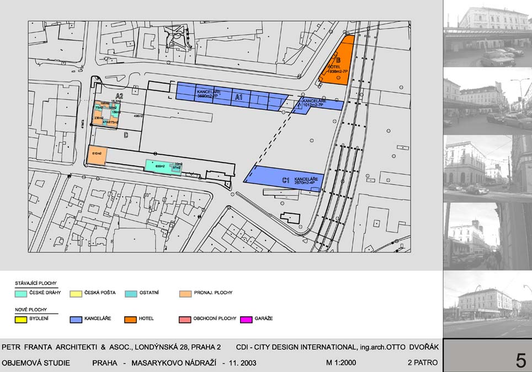Click the Pronaj. plochy peach swatch

click(x=186, y=293)
